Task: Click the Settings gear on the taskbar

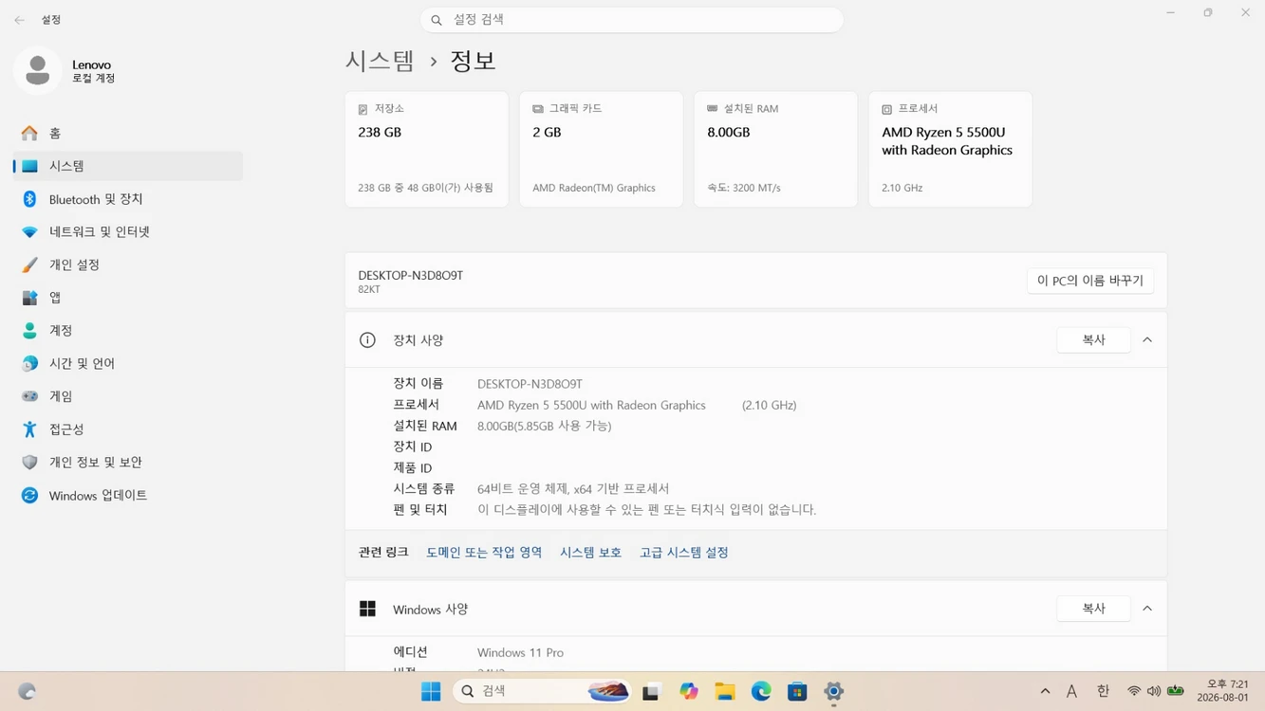Action: click(x=833, y=691)
